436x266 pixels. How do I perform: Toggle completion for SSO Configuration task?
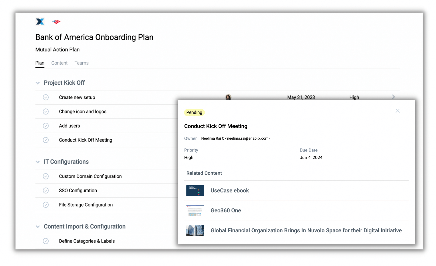pyautogui.click(x=46, y=191)
